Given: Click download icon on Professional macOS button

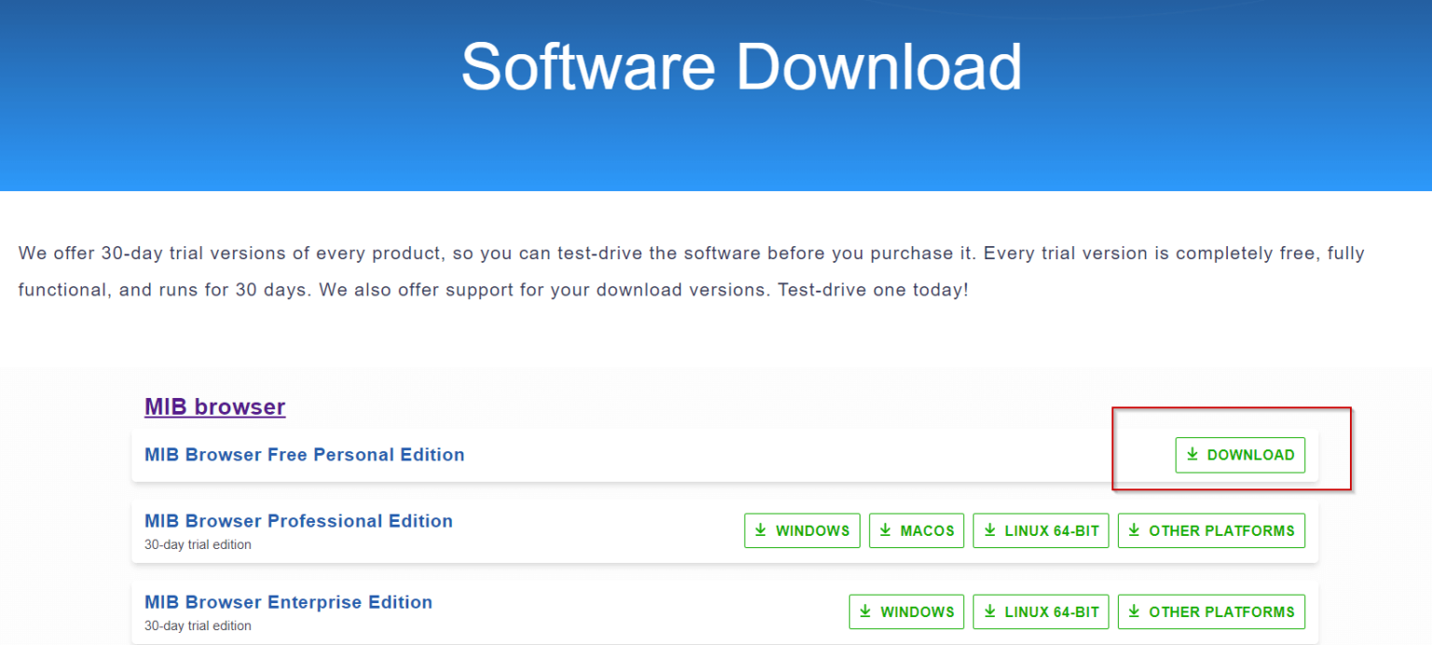Looking at the screenshot, I should pyautogui.click(x=885, y=530).
